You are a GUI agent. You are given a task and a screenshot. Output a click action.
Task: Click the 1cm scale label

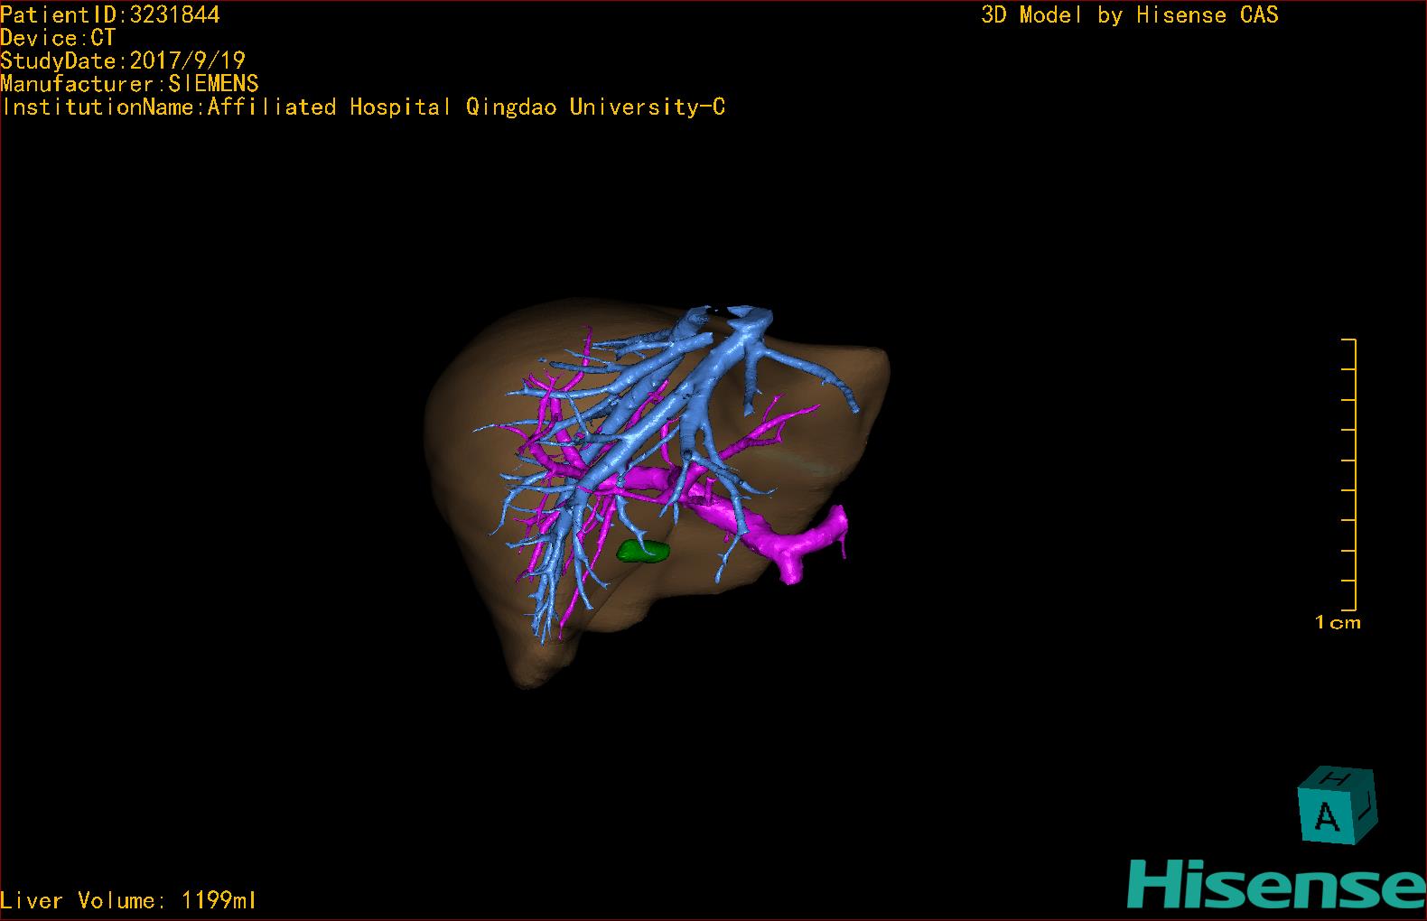pyautogui.click(x=1338, y=622)
